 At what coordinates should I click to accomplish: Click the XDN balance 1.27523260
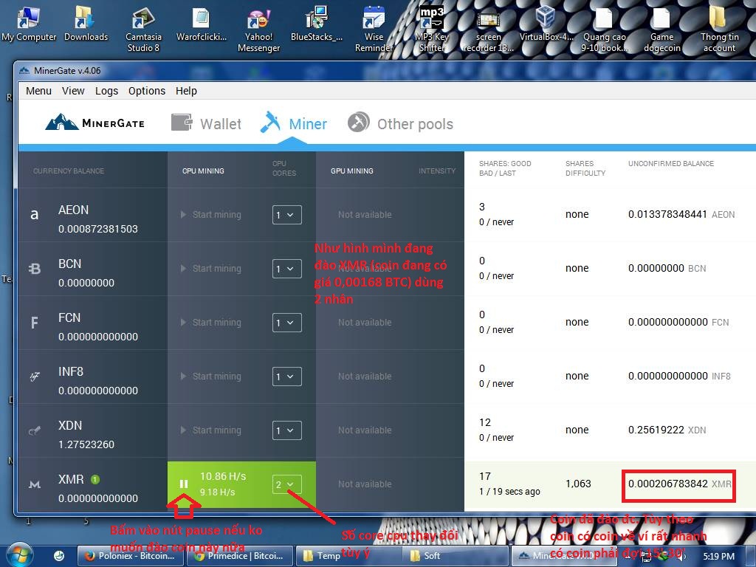(x=86, y=444)
